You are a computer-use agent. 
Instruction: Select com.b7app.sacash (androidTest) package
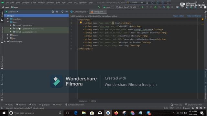point(36,29)
